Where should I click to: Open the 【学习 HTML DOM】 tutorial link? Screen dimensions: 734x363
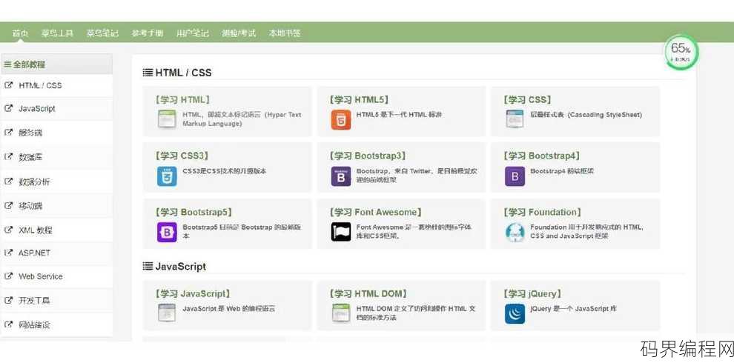point(368,294)
